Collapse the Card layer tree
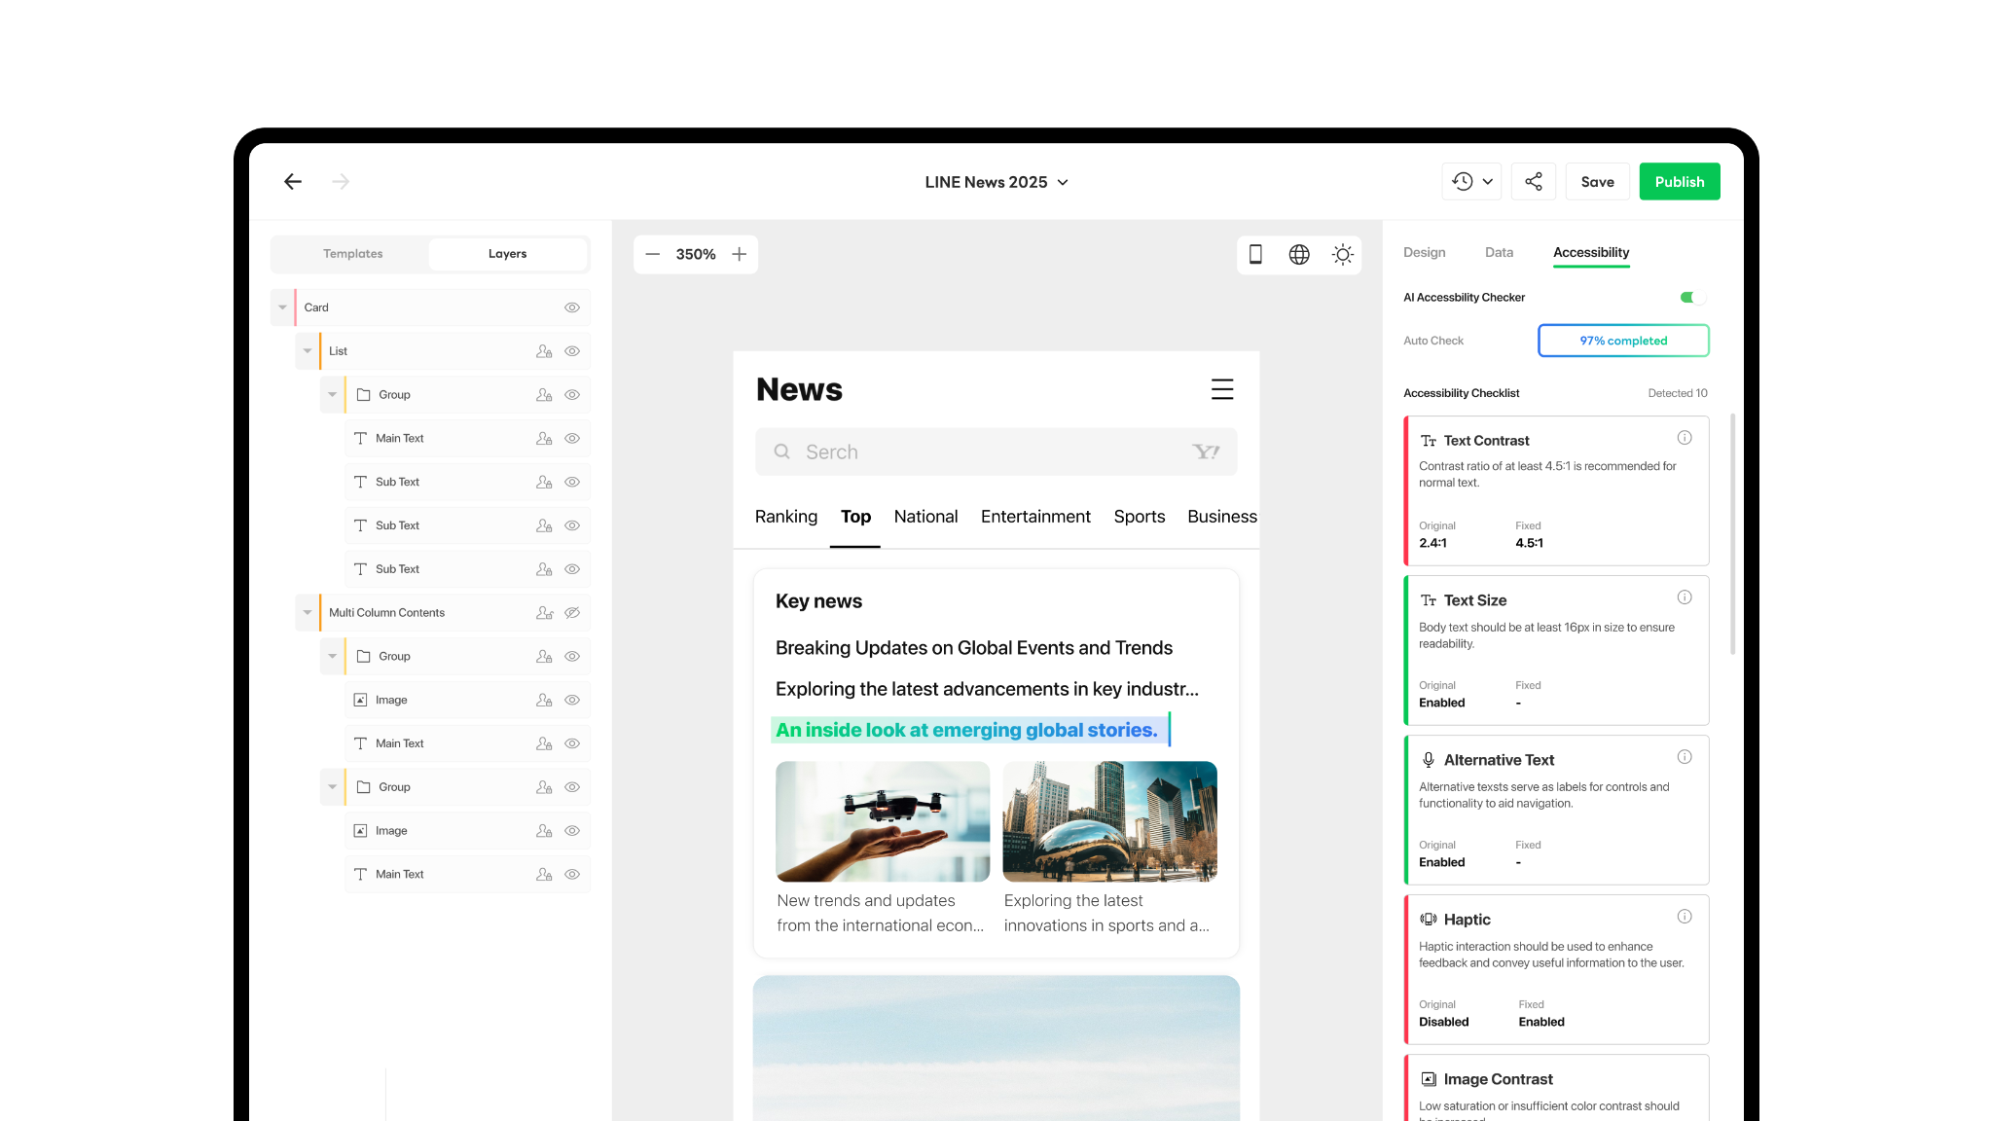This screenshot has height=1121, width=1993. point(282,307)
